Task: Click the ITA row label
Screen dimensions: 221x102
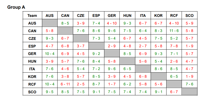Action: point(32,69)
